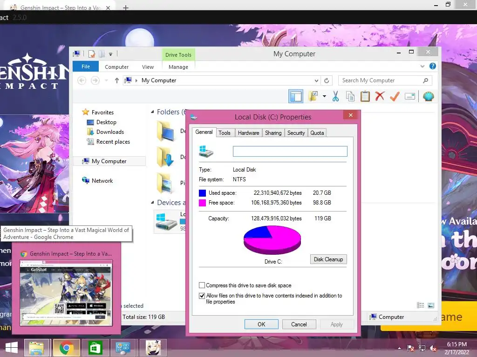Open File Explorer from the taskbar

tap(36, 348)
